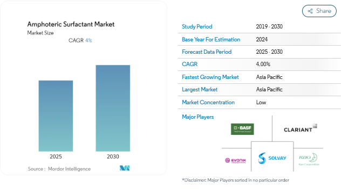Click the Evonik logo

coord(235,161)
